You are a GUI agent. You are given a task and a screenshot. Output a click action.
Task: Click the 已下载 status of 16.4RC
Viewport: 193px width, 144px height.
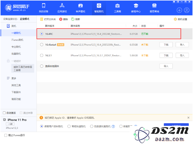(x=145, y=34)
